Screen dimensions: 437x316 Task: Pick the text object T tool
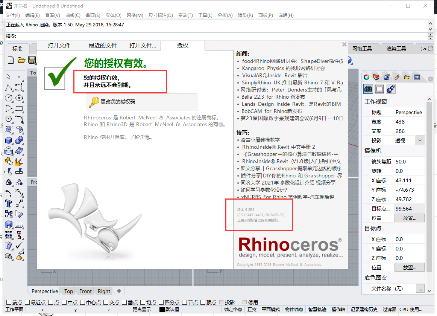click(x=9, y=203)
